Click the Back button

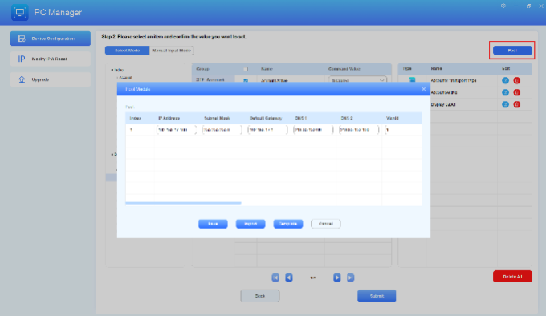pyautogui.click(x=260, y=296)
